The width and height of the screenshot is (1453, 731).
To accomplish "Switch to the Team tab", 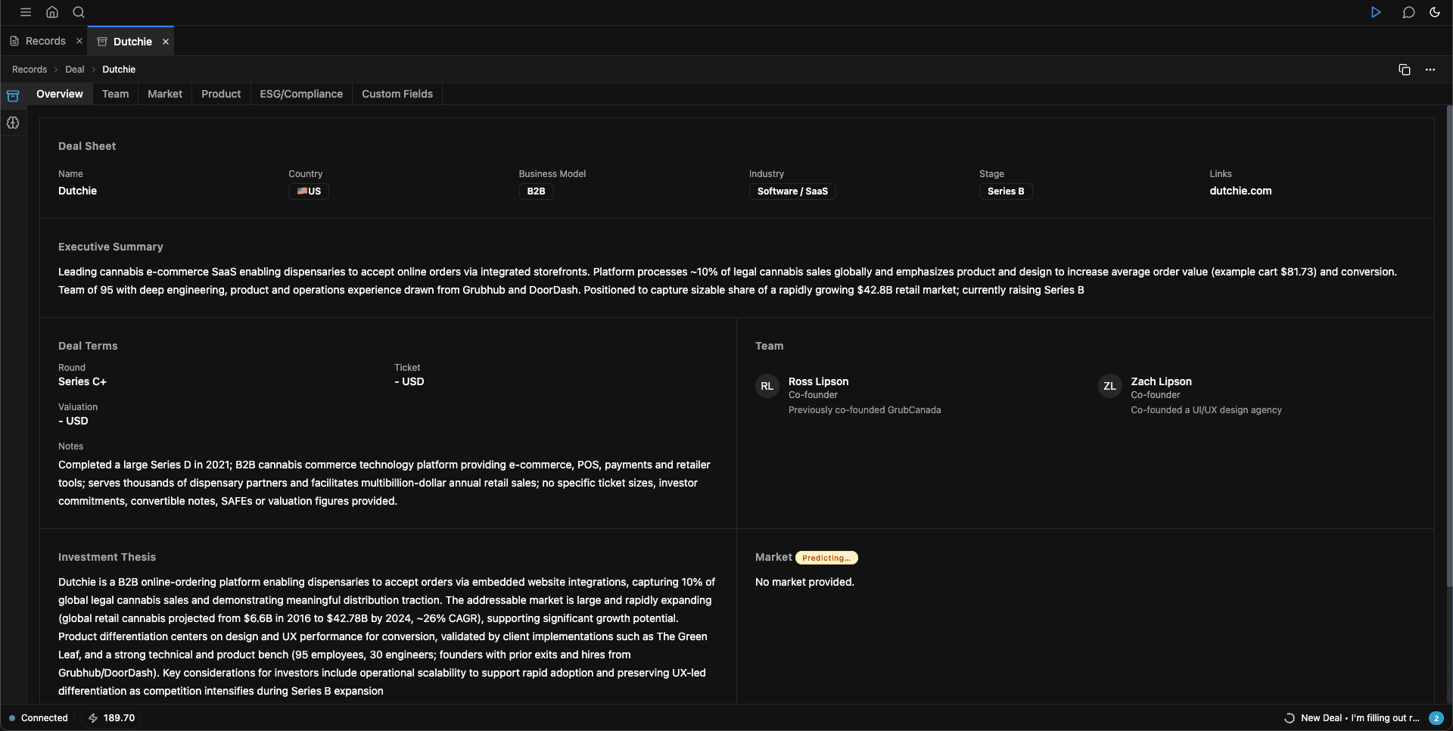I will (x=115, y=94).
